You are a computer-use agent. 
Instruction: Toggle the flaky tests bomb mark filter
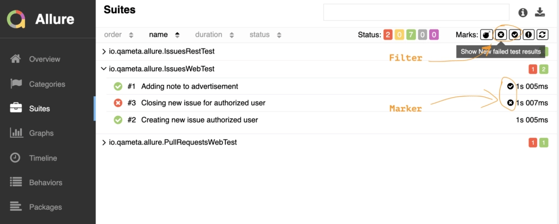[486, 35]
